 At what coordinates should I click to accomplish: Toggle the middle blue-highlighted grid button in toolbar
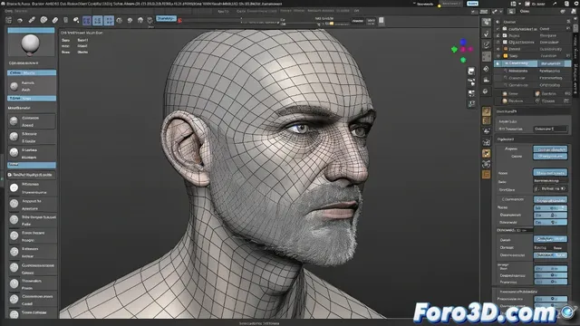point(98,20)
